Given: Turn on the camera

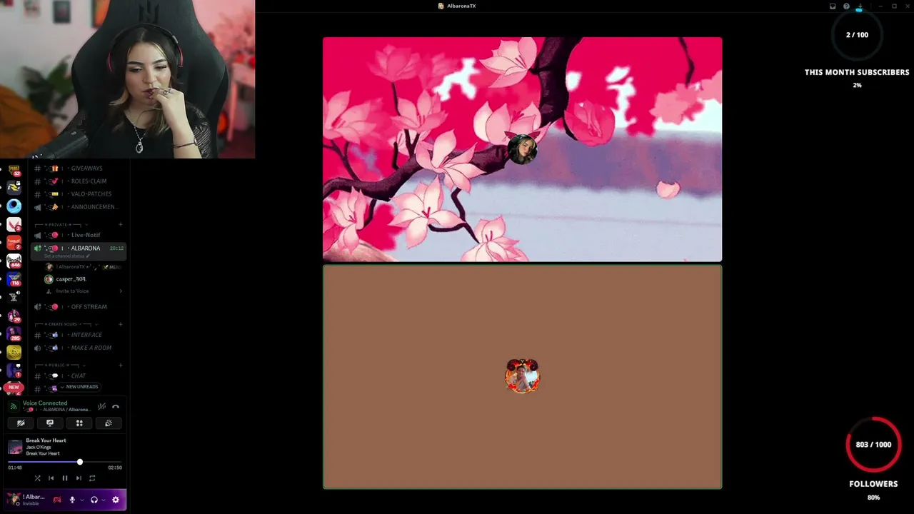Looking at the screenshot, I should (21, 423).
